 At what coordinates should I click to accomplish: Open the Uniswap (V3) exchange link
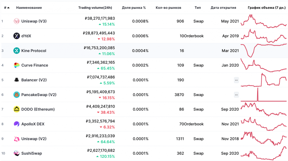(34, 21)
